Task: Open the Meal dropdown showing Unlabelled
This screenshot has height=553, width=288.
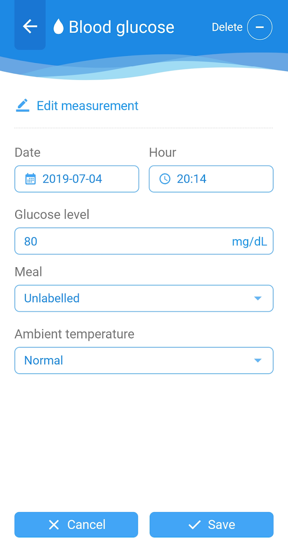Action: pyautogui.click(x=136, y=298)
